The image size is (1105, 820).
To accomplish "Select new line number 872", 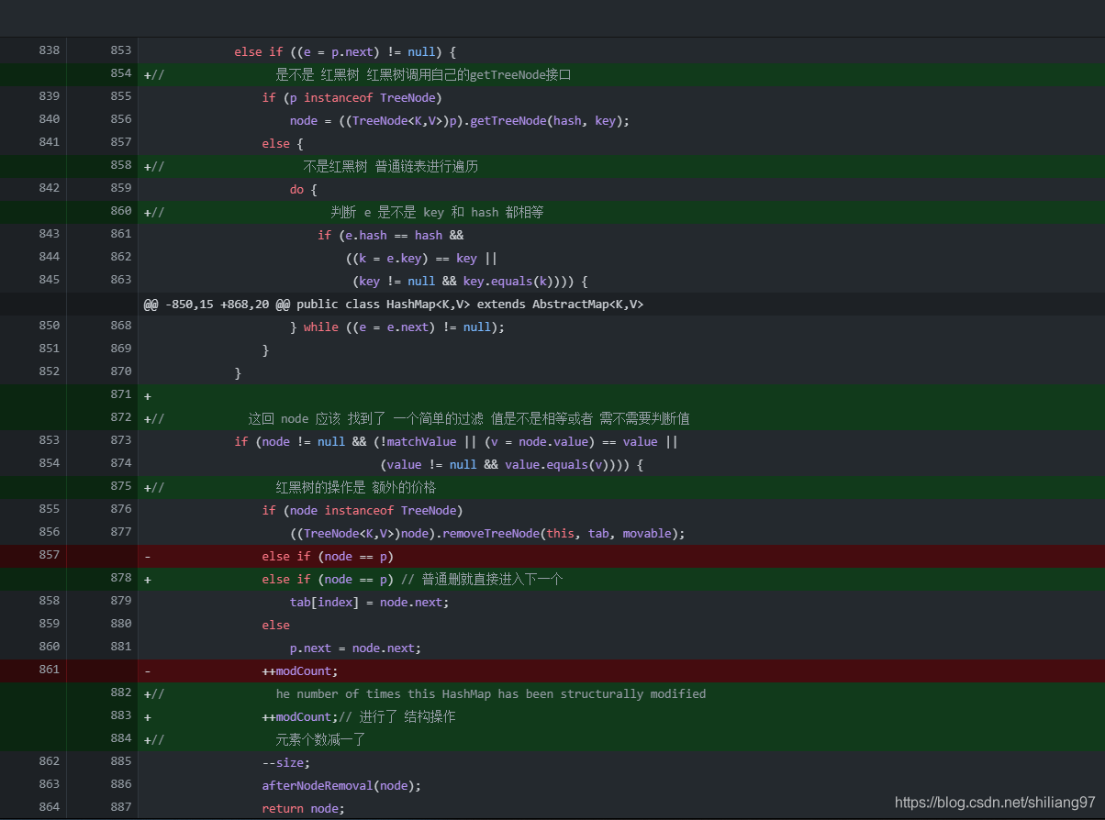I will click(120, 417).
